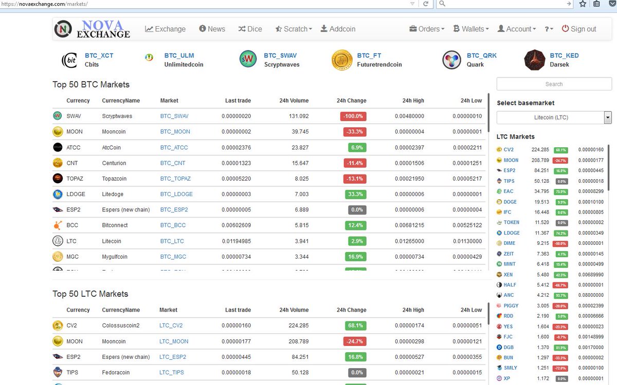Go to the Exchange page
Image resolution: width=617 pixels, height=385 pixels.
pyautogui.click(x=166, y=29)
